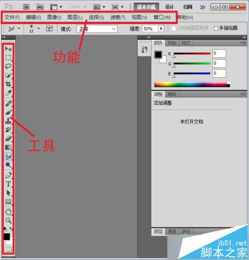Image resolution: width=249 pixels, height=260 pixels.
Task: Open the Adjustments panel options menu
Action: 243,94
